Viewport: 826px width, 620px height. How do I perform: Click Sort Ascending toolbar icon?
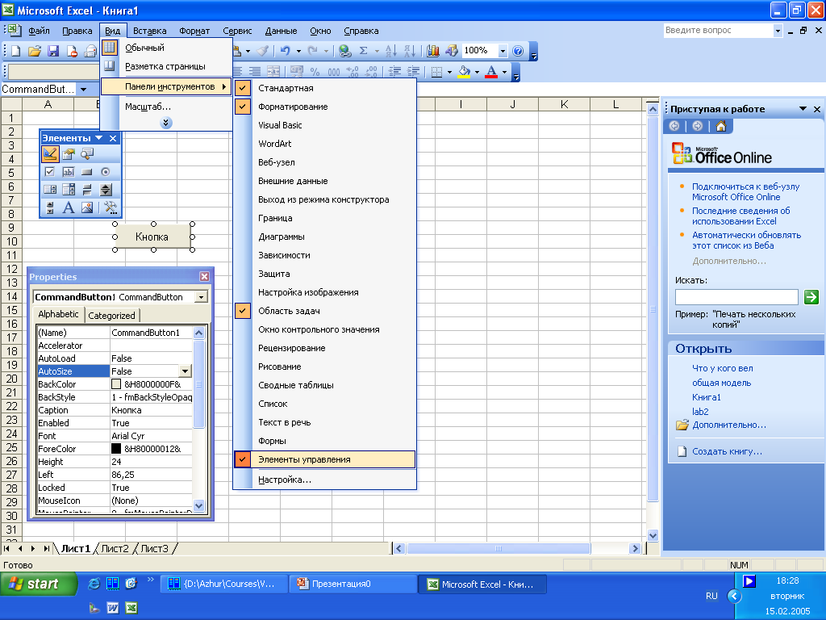pyautogui.click(x=390, y=51)
